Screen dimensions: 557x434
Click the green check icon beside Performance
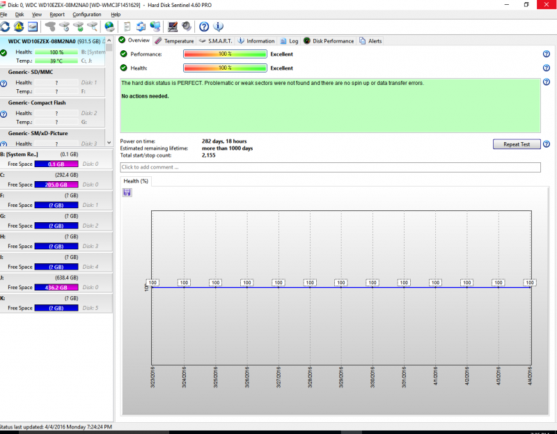[x=124, y=54]
